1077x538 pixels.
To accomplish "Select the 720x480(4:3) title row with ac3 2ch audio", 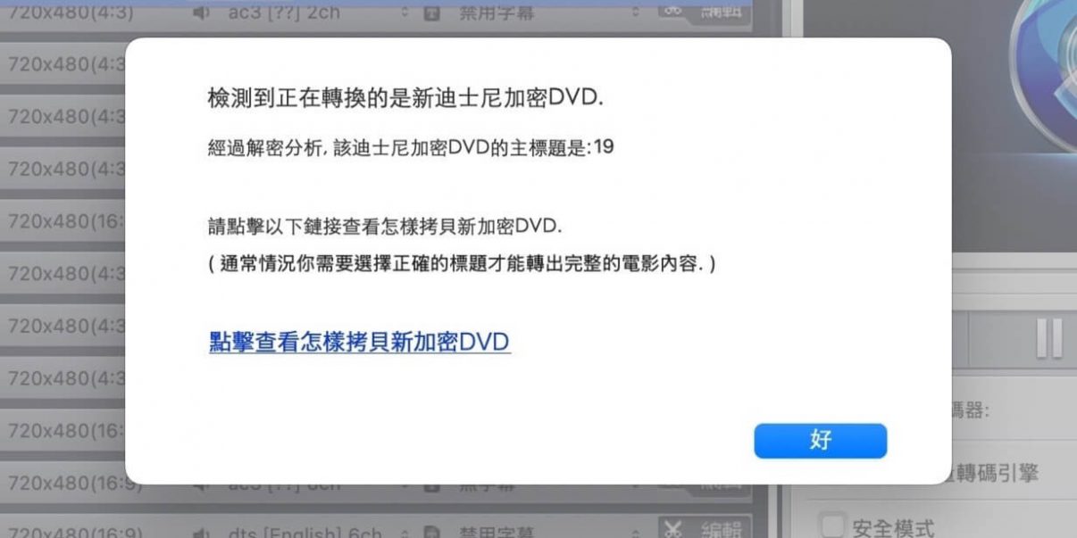I will (375, 13).
